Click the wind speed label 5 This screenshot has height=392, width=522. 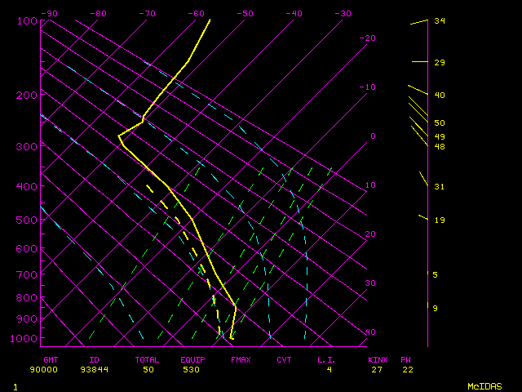click(435, 274)
